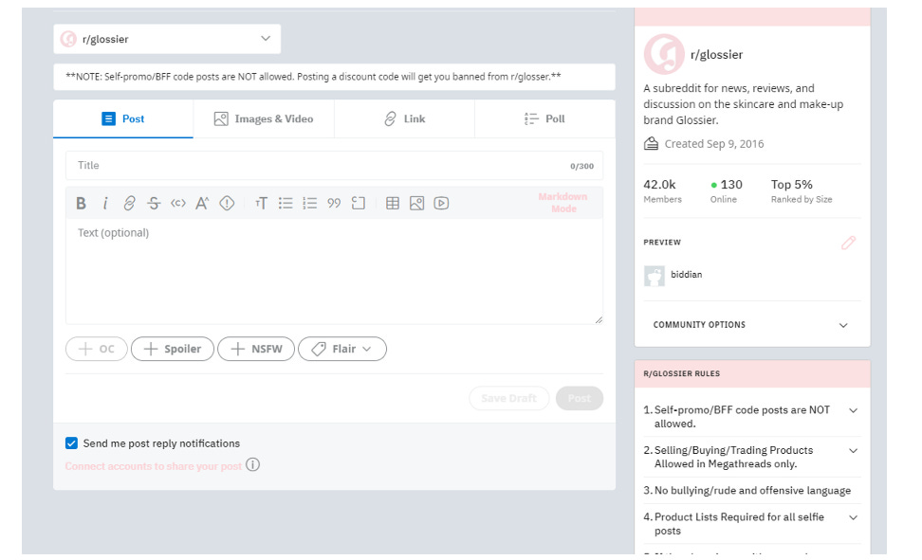Toggle the NSFW tag button
Viewport: 922px width, 560px height.
(256, 349)
